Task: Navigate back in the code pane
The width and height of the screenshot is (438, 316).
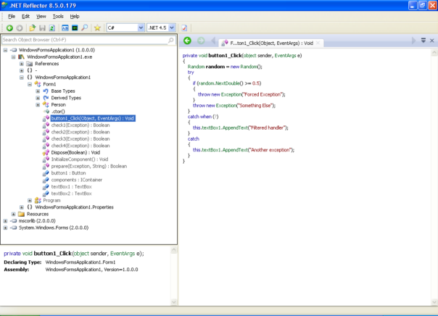Action: (187, 41)
